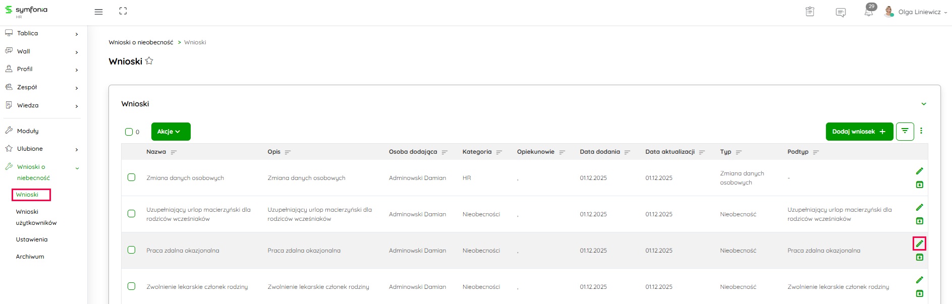Edit the Praca zdalna okazjonalna request
The width and height of the screenshot is (952, 304).
pos(919,244)
